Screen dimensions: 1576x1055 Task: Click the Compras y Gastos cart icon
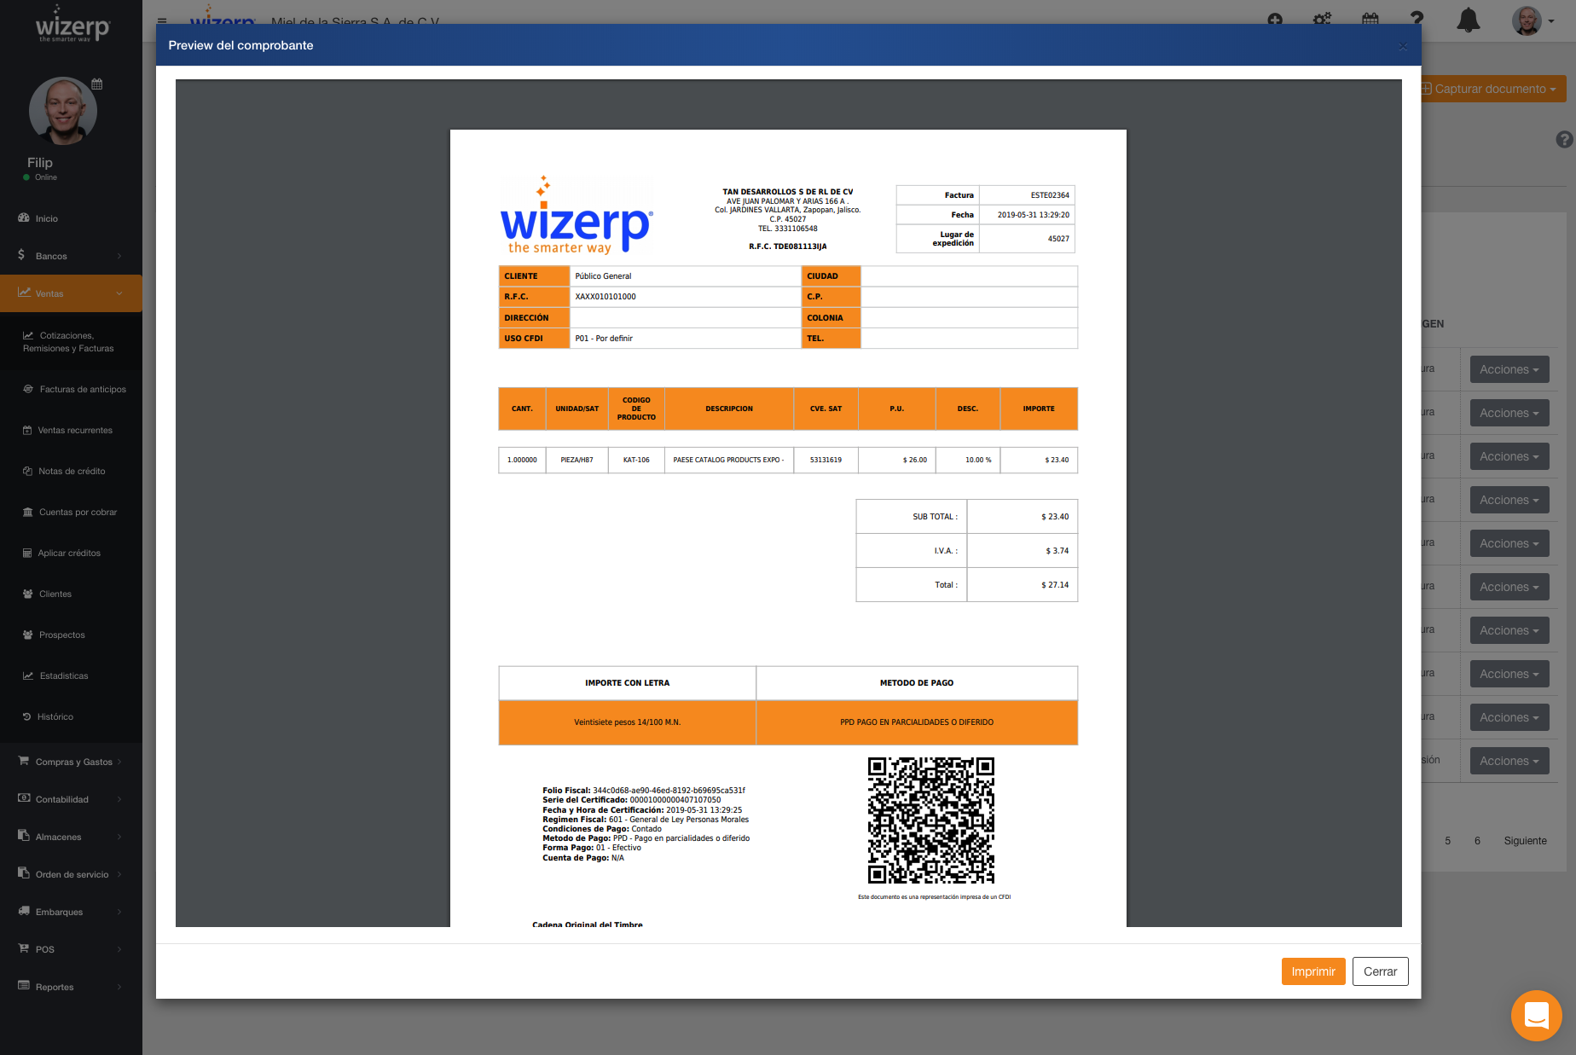point(24,761)
